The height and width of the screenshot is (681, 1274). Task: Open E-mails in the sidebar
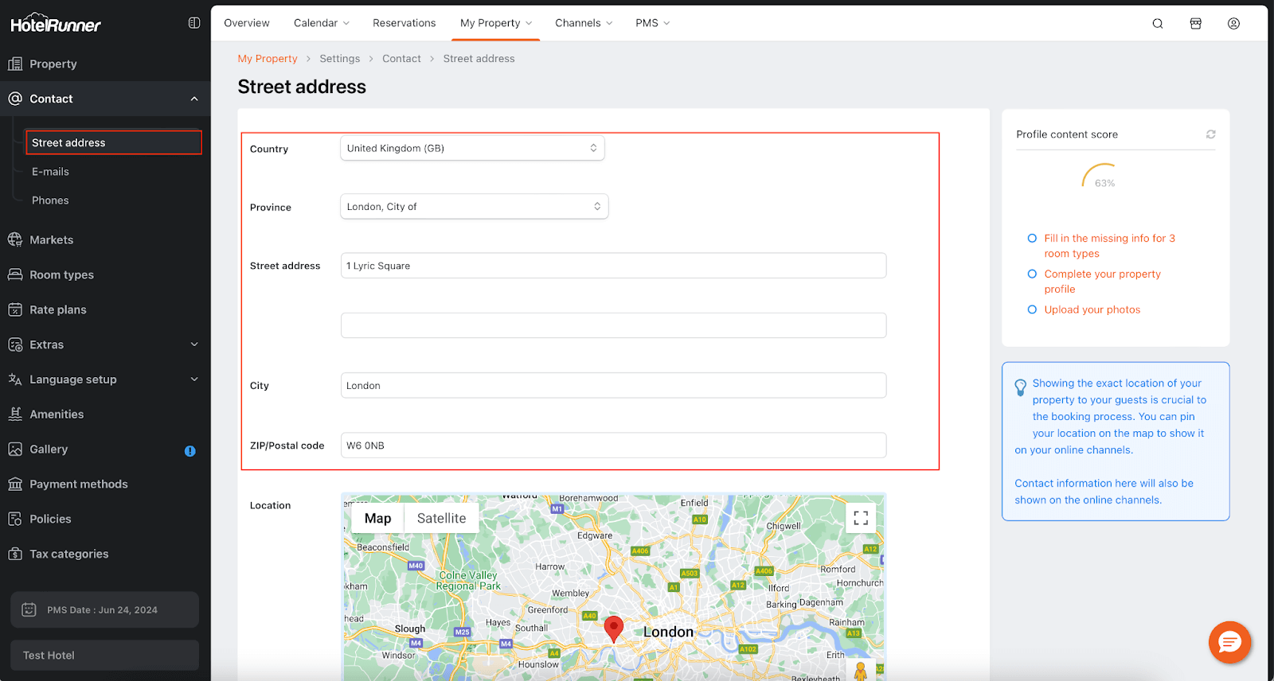pos(50,172)
